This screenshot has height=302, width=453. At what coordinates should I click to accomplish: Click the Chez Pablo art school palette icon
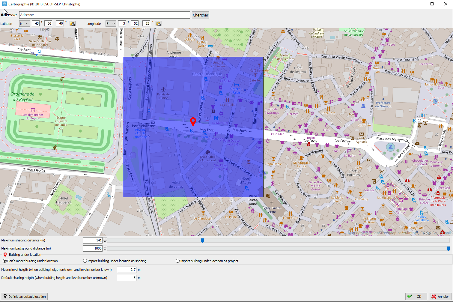coord(207,152)
